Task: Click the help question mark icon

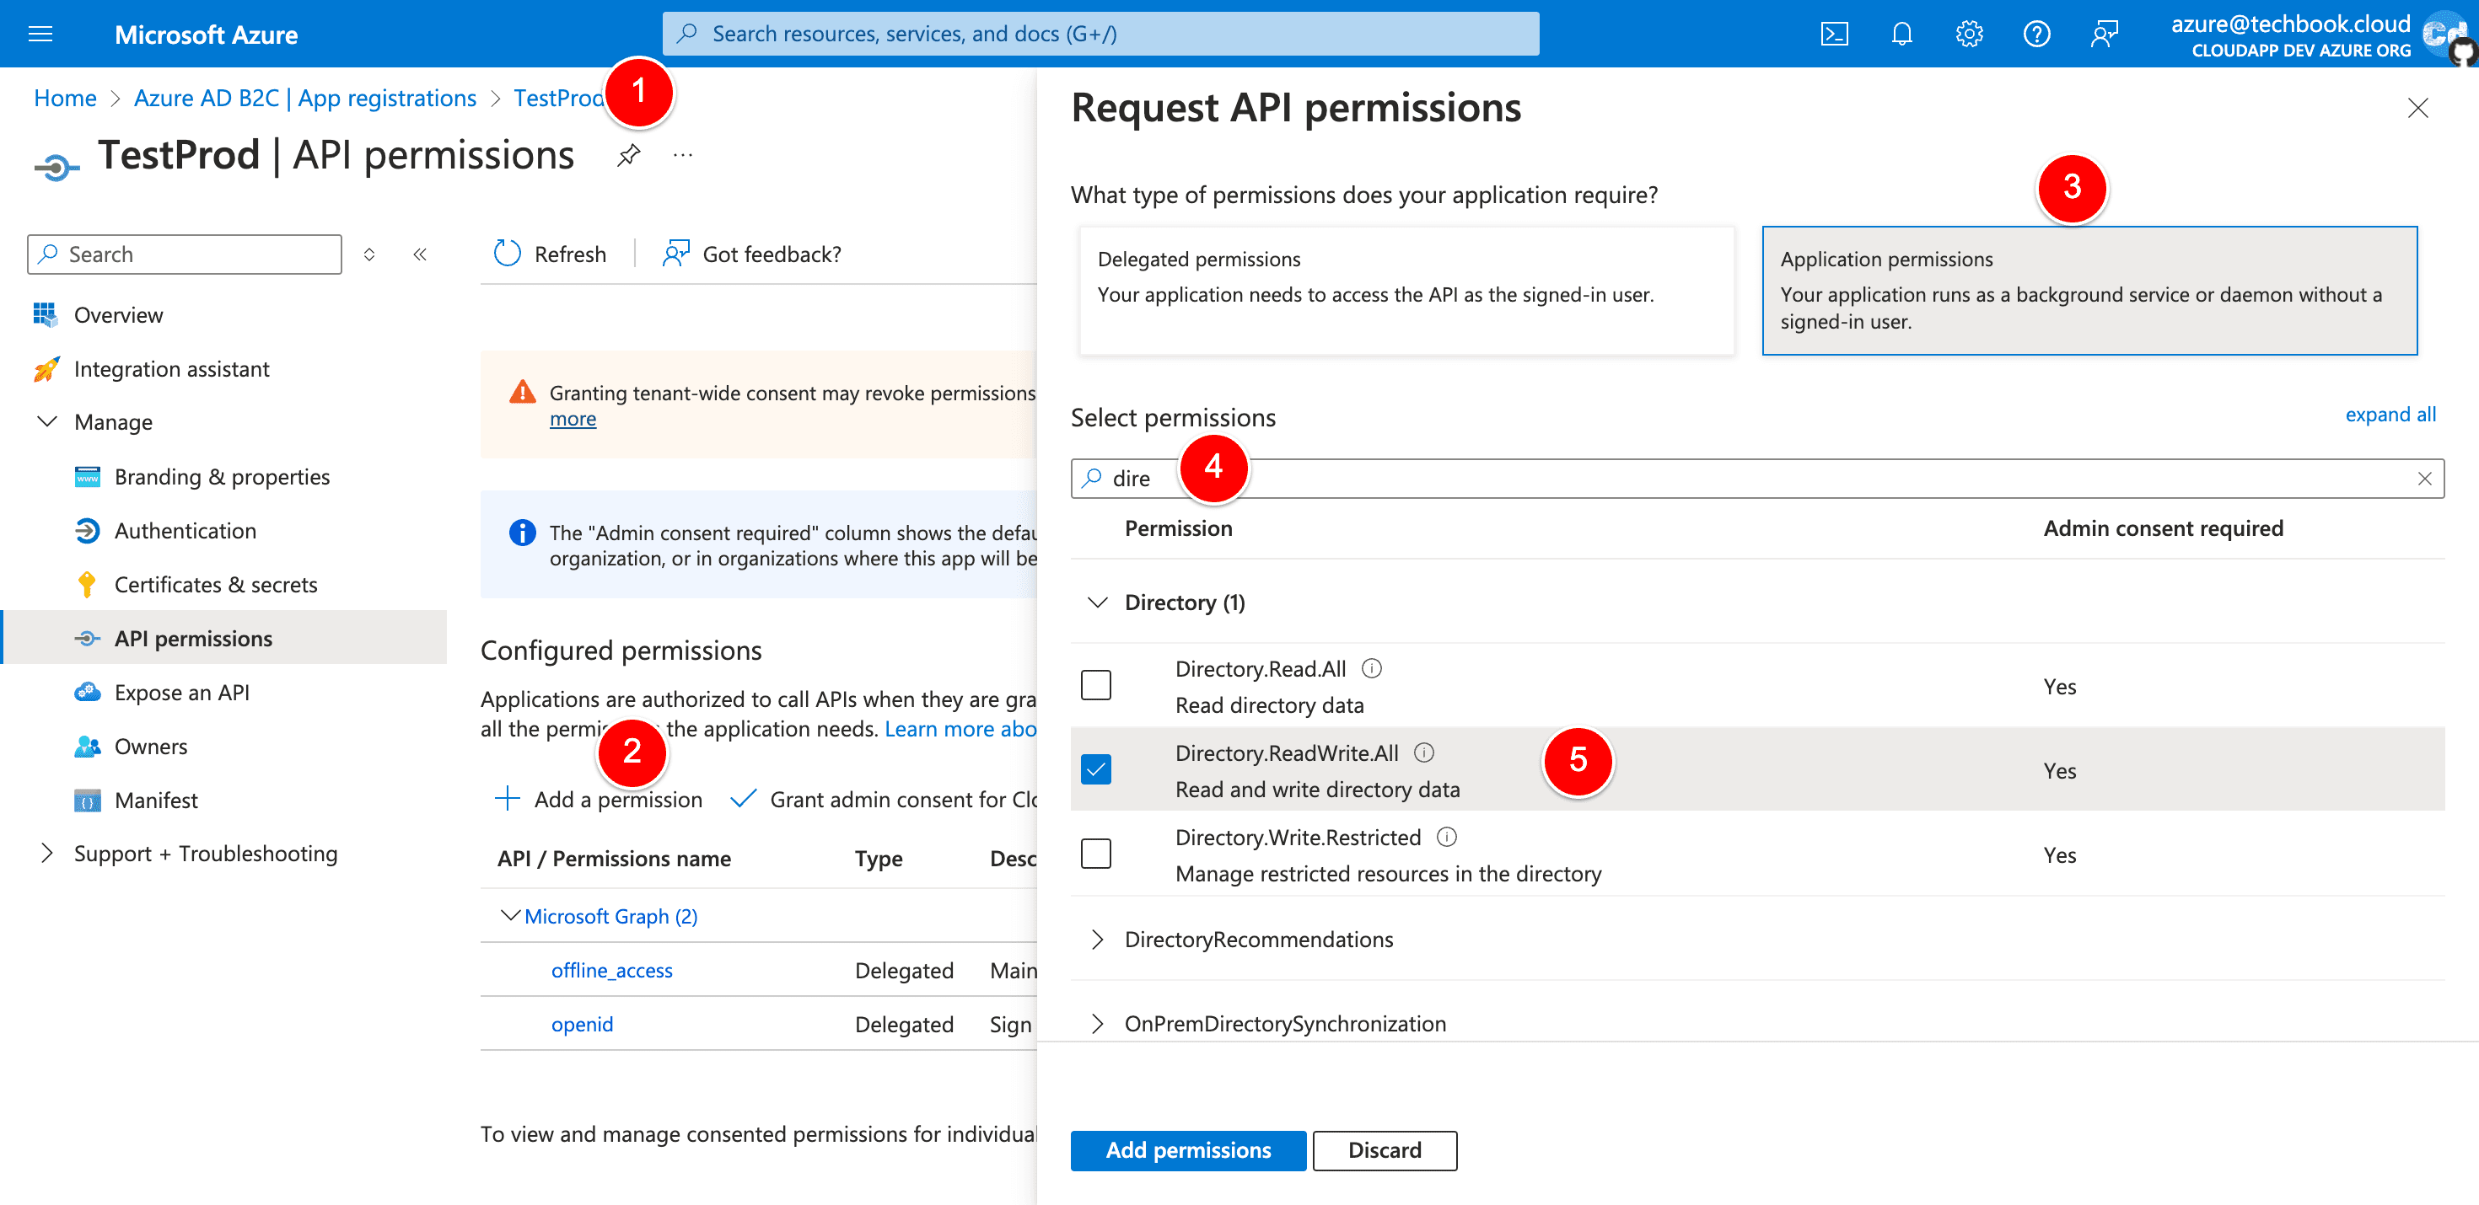Action: [x=2036, y=35]
